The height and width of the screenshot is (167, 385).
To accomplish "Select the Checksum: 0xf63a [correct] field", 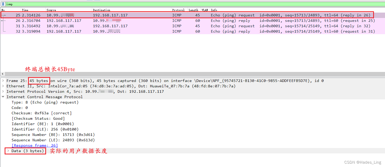I will tap(42, 113).
